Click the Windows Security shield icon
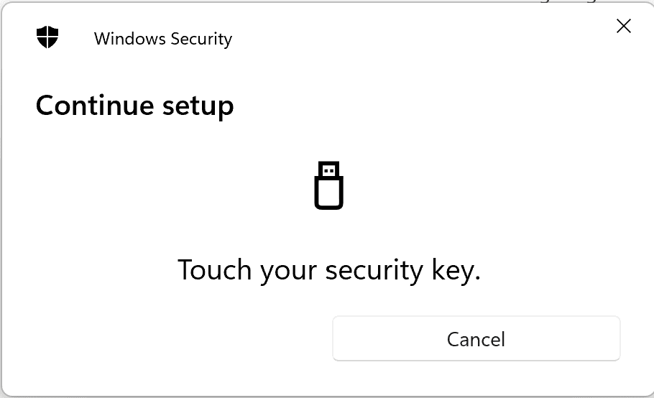The width and height of the screenshot is (654, 398). 47,37
